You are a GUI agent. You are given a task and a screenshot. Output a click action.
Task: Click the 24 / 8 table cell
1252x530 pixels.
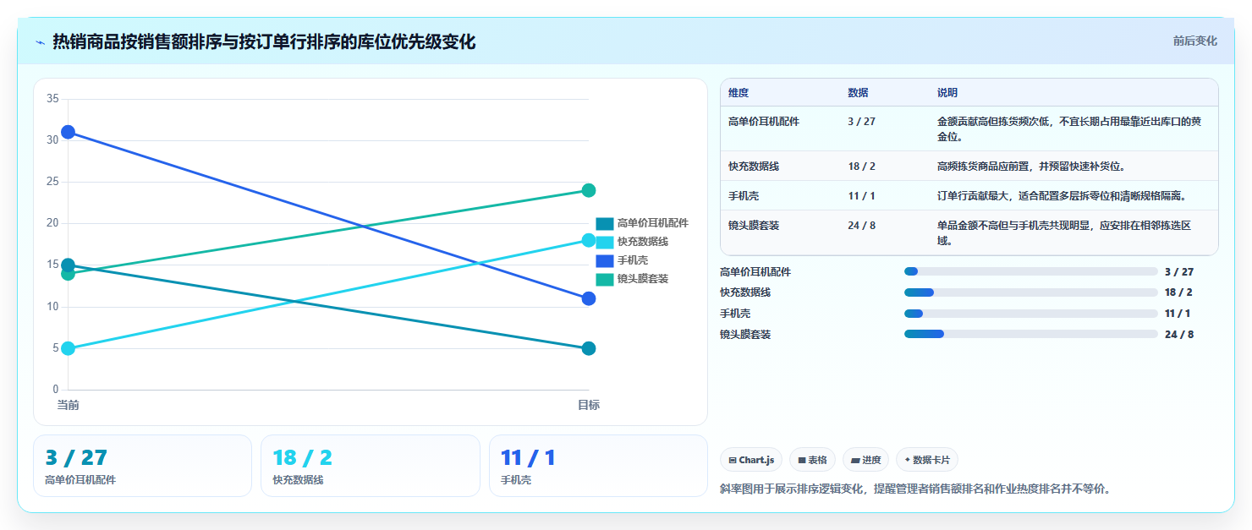pyautogui.click(x=861, y=226)
